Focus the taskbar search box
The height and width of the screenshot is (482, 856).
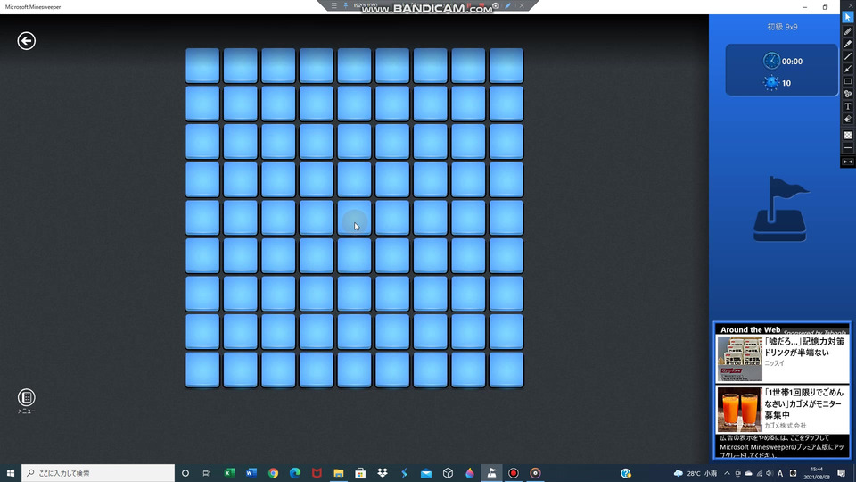coord(98,473)
